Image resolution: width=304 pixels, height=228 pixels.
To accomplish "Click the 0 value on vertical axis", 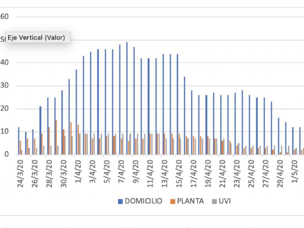I will click(x=6, y=154).
